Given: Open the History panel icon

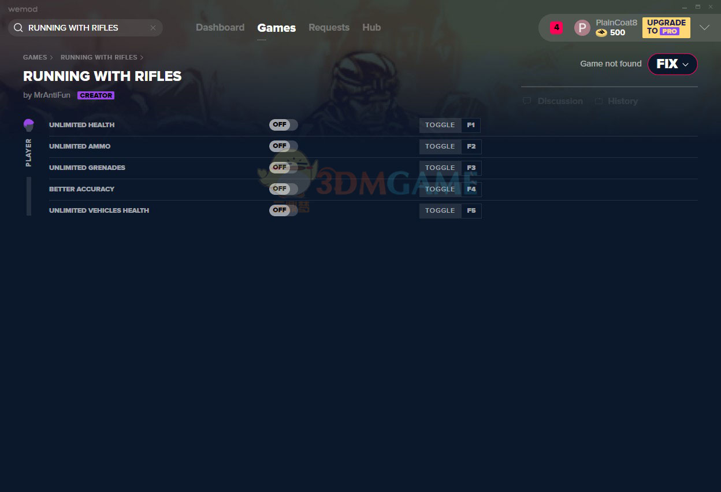Looking at the screenshot, I should click(597, 101).
